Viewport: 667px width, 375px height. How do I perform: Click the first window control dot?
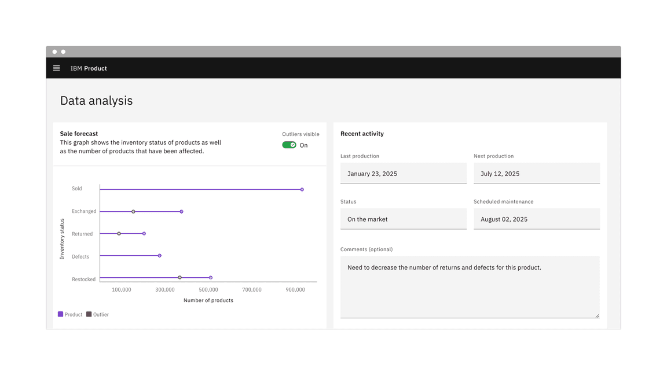(55, 52)
